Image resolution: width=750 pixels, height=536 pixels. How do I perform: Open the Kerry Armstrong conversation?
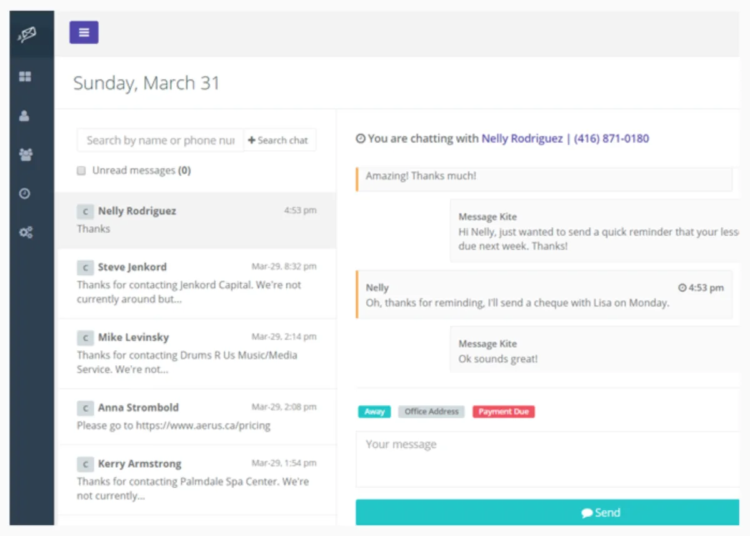point(196,480)
